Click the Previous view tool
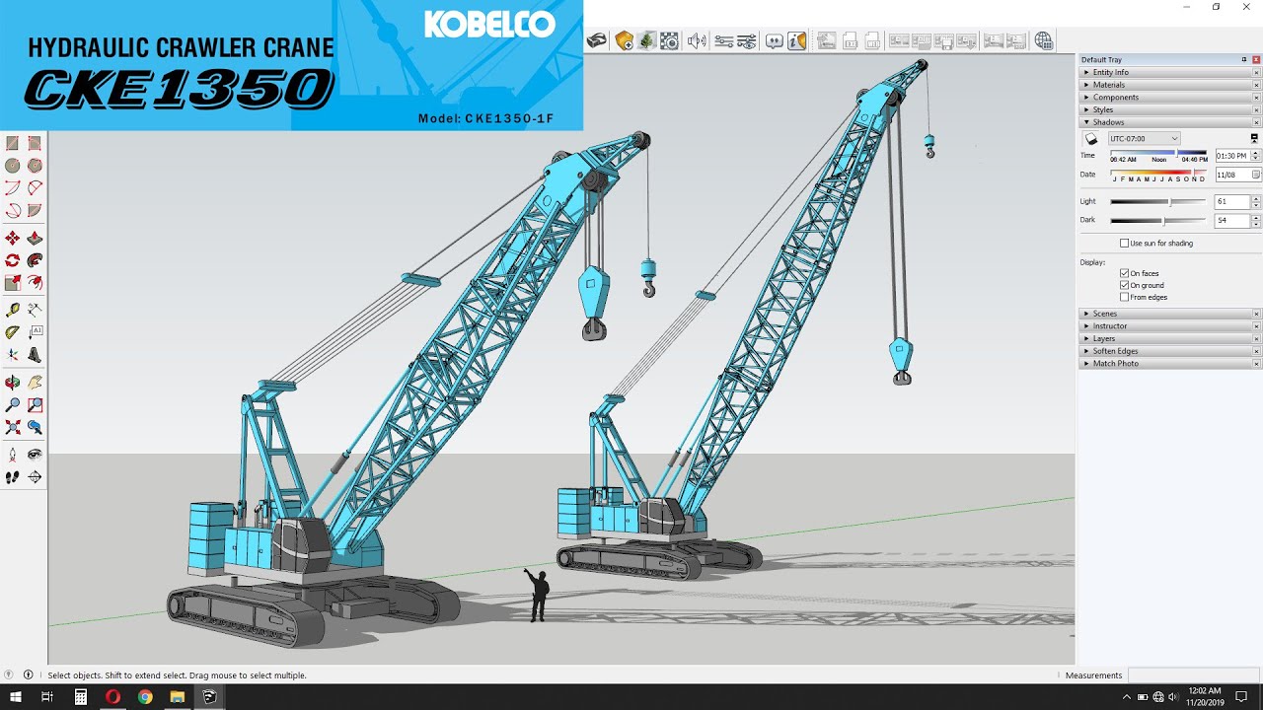 click(x=35, y=427)
